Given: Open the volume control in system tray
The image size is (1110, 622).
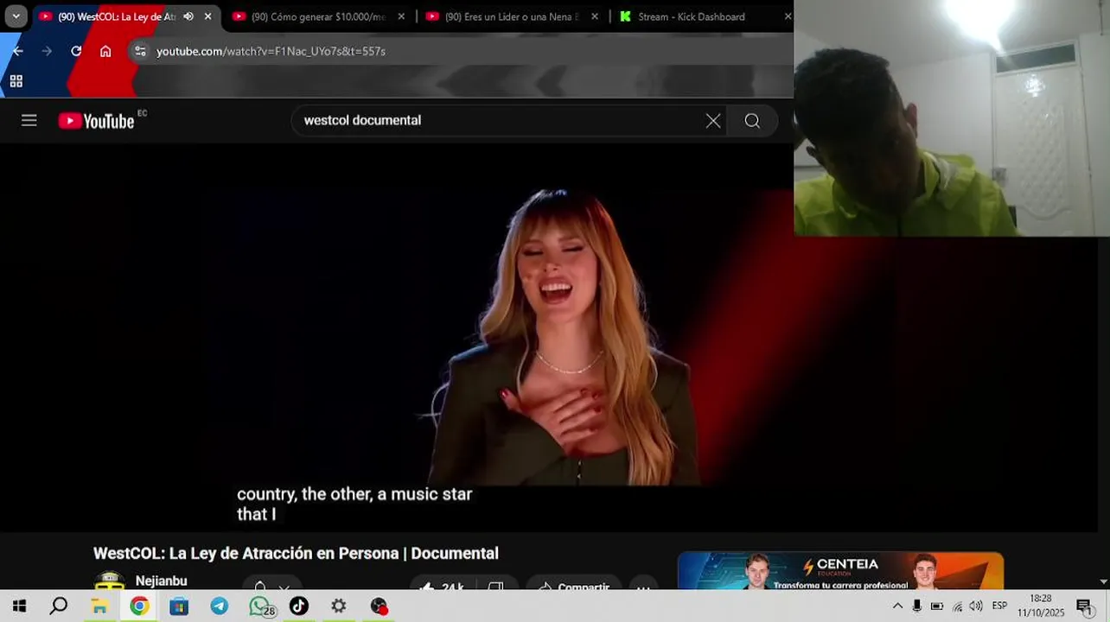Looking at the screenshot, I should click(976, 606).
